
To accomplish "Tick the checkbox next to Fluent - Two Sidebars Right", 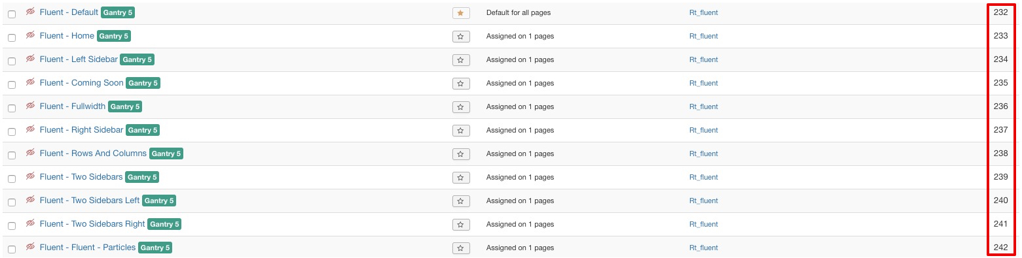I will [12, 225].
